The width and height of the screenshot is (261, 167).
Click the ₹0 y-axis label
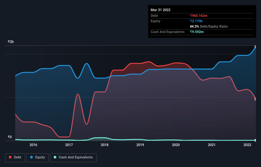click(10, 137)
